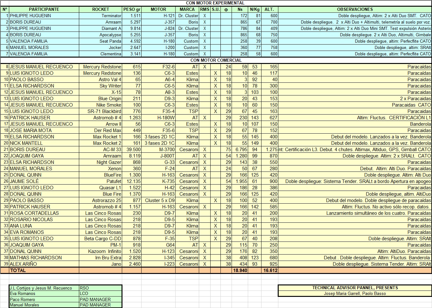Click the ROCKET header cell

(101, 9)
